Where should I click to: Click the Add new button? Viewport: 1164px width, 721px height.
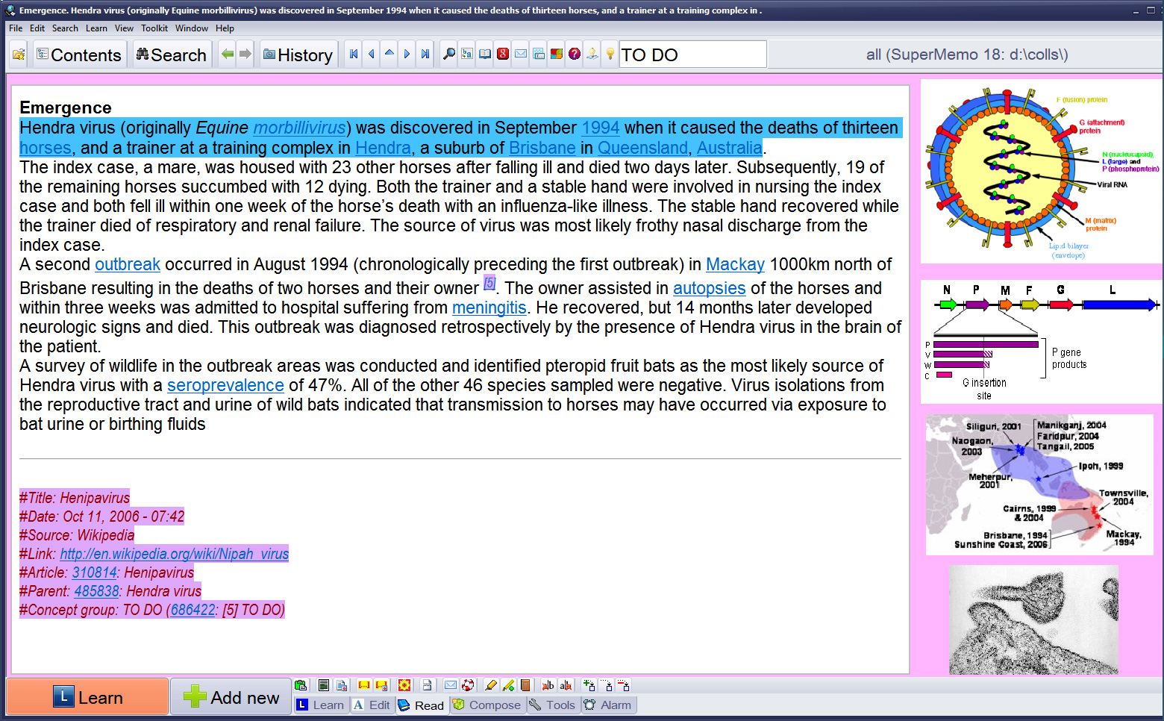click(x=231, y=698)
